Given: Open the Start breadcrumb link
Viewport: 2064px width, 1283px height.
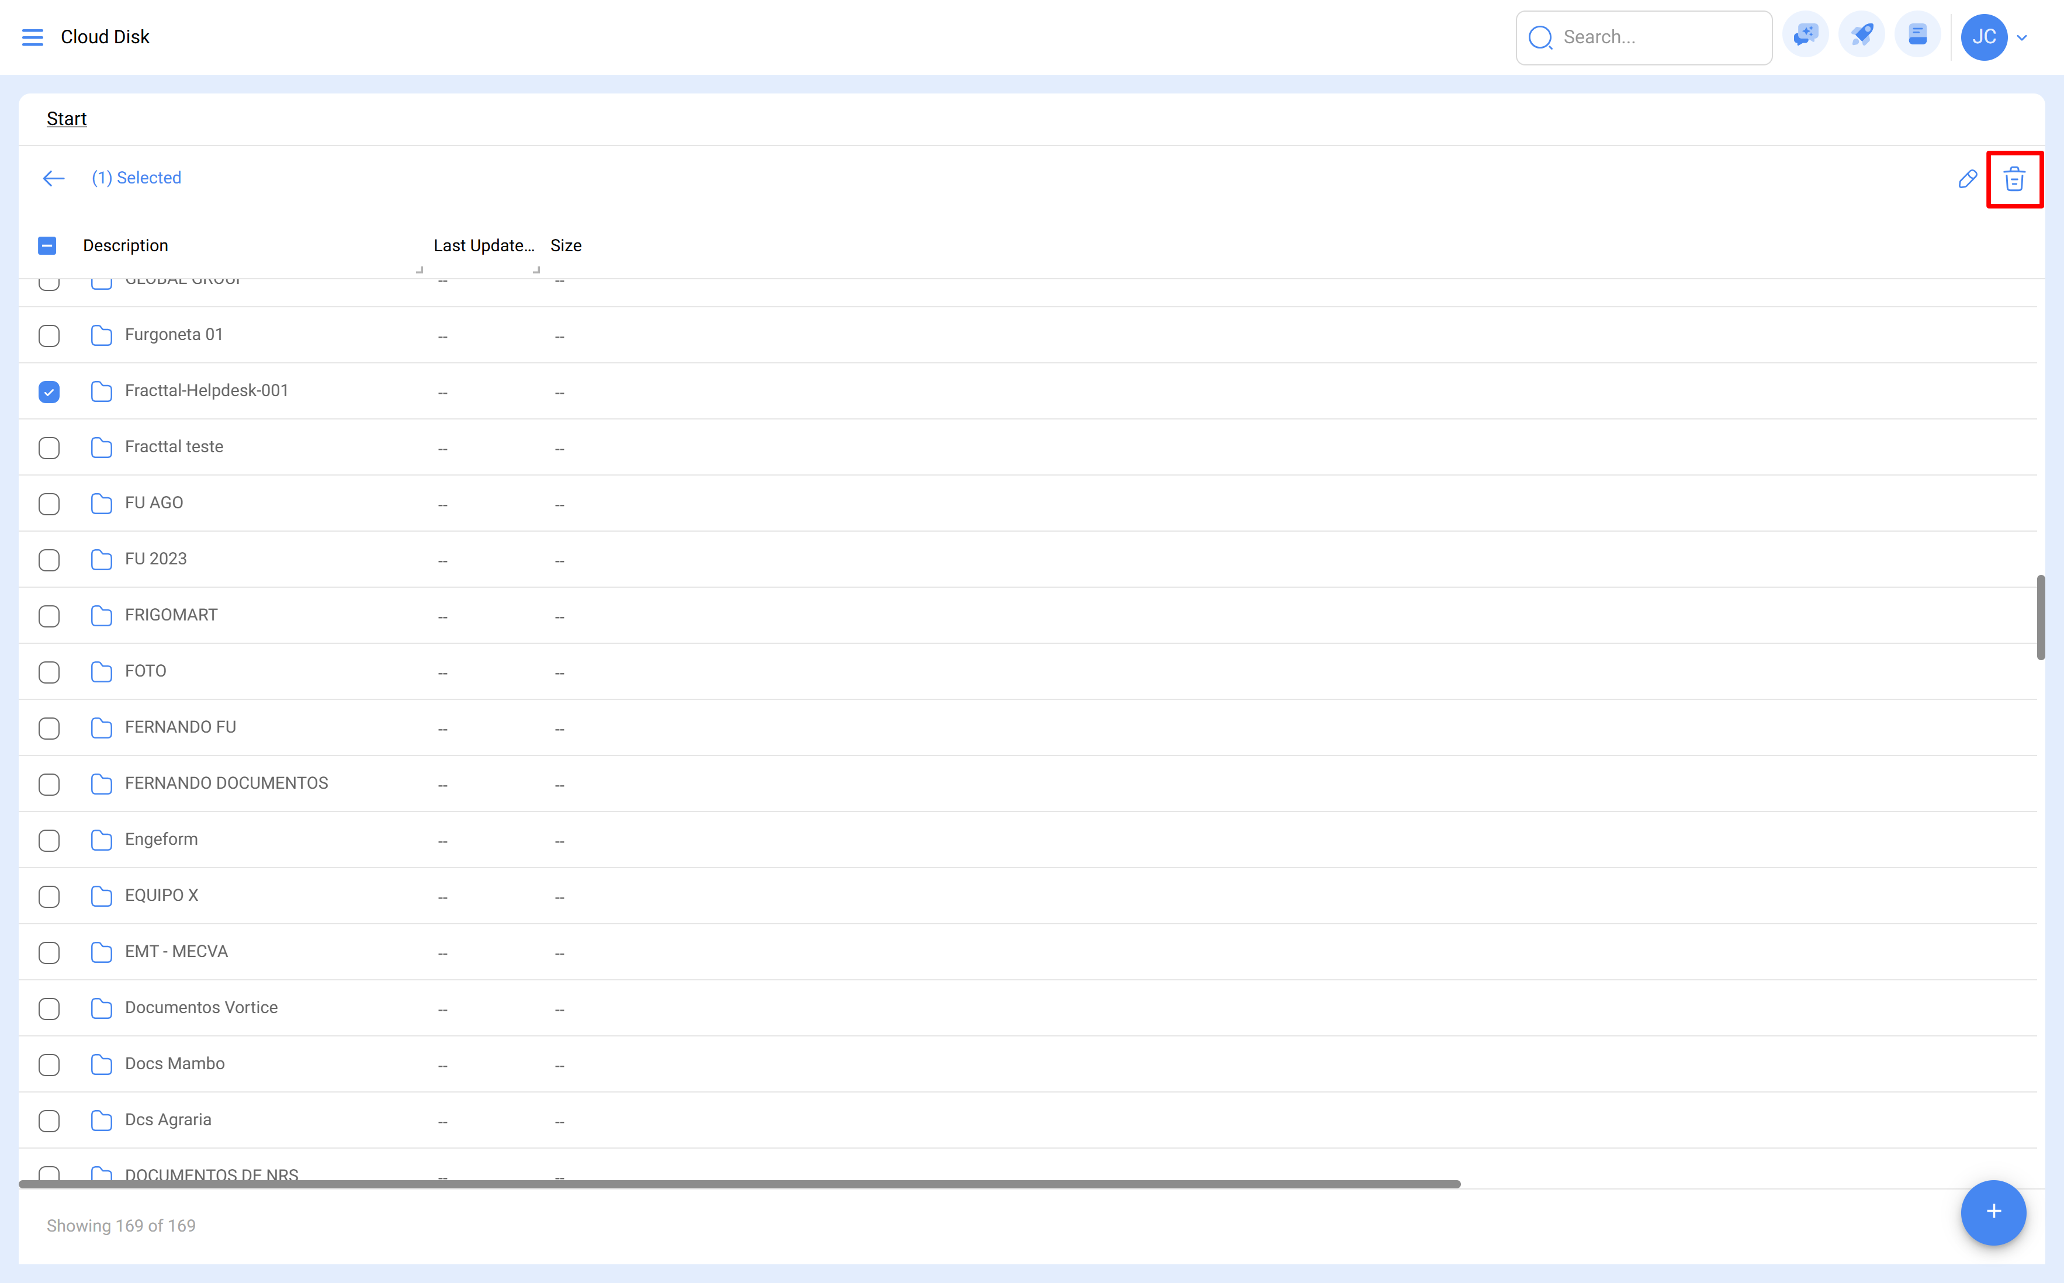Looking at the screenshot, I should click(x=66, y=119).
